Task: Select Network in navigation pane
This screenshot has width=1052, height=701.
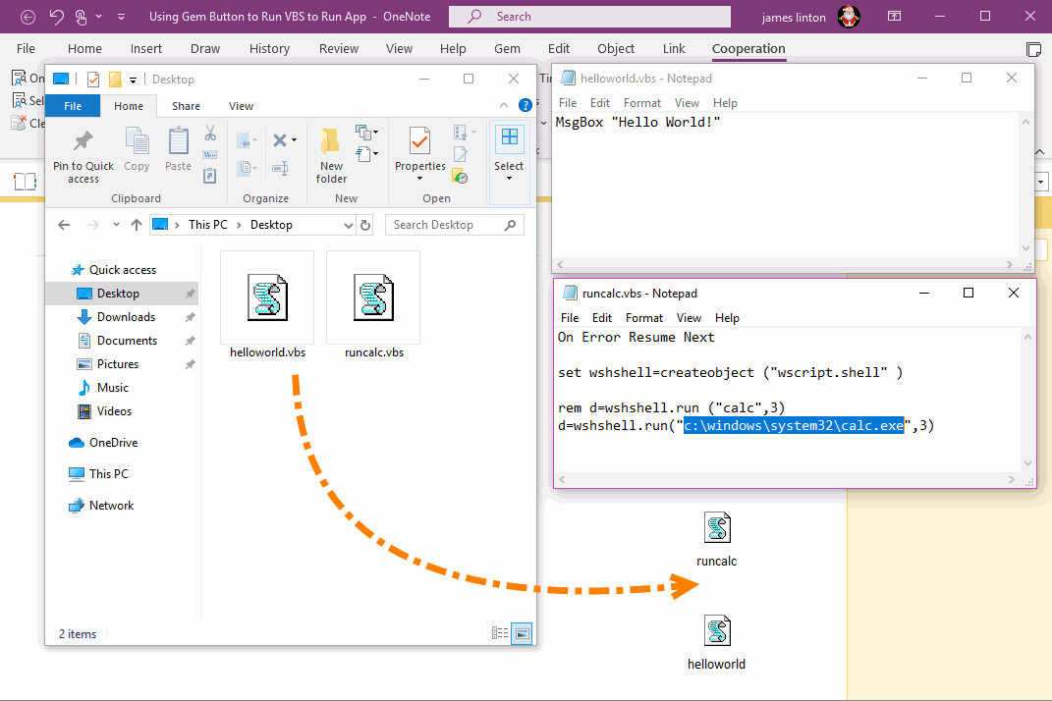Action: coord(111,505)
